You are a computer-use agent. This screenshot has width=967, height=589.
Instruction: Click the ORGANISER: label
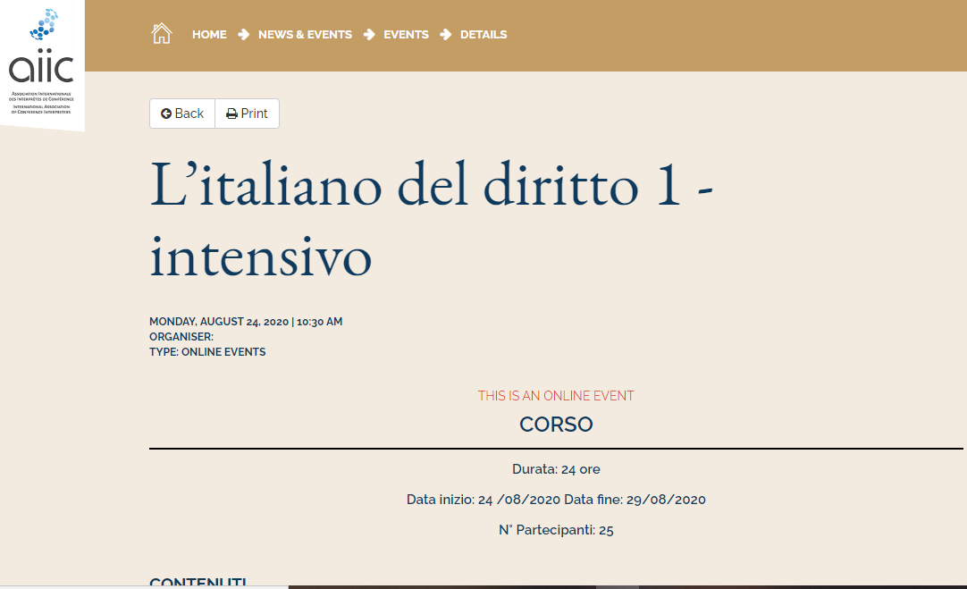(x=181, y=337)
